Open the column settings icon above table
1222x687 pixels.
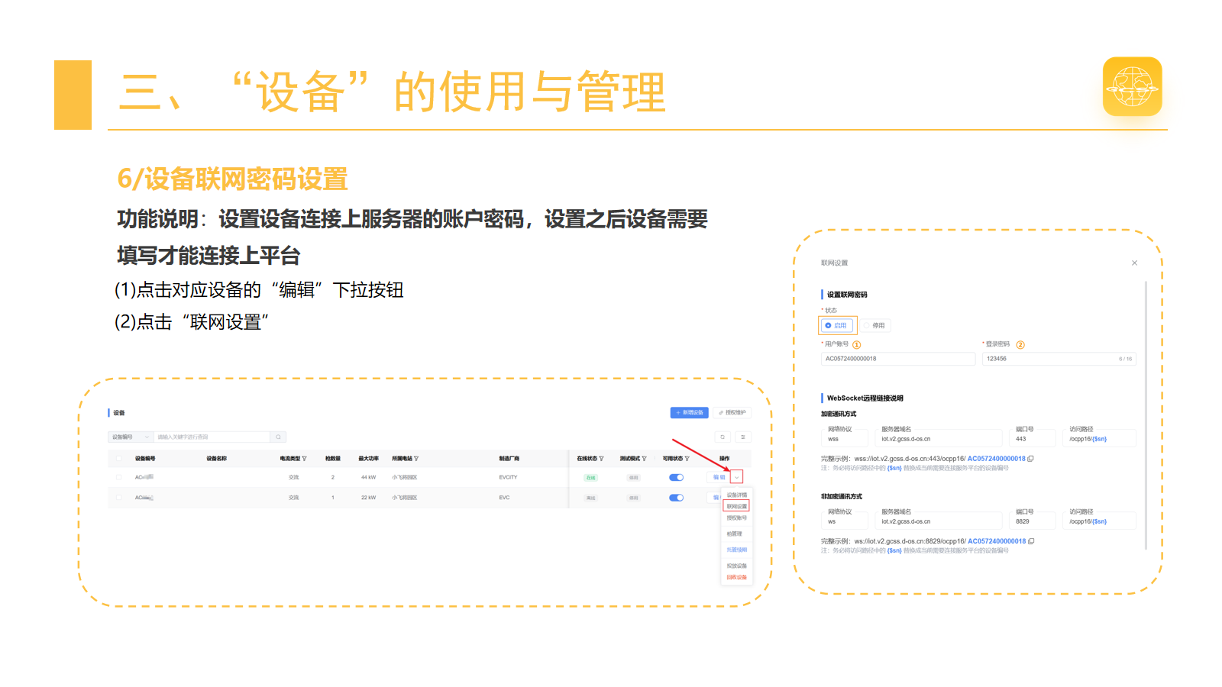[743, 437]
